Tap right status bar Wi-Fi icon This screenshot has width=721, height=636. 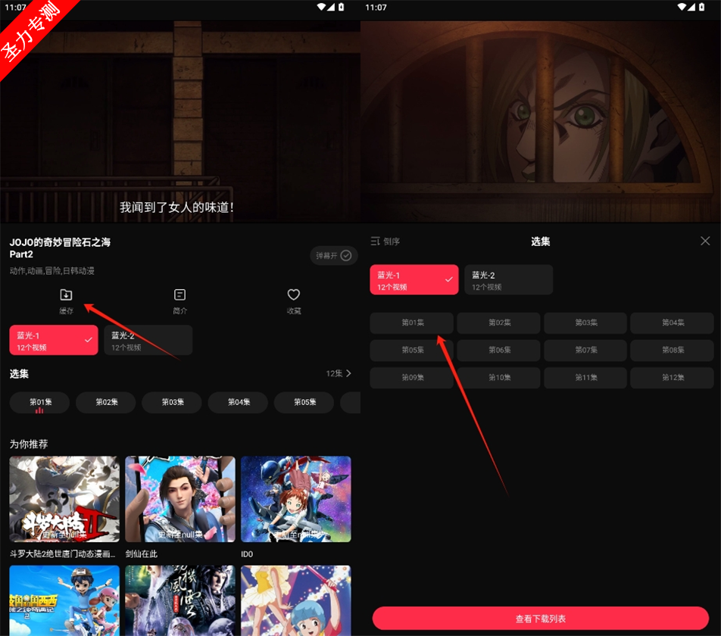point(682,7)
